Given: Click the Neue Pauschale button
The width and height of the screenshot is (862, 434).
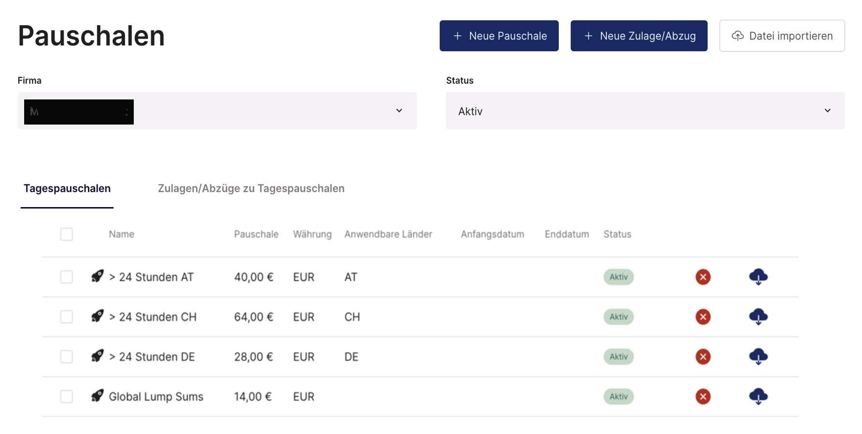Looking at the screenshot, I should pos(499,36).
